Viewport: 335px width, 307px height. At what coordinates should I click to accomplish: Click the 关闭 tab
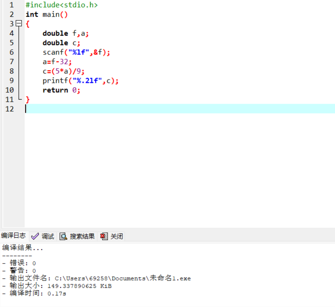coord(112,236)
